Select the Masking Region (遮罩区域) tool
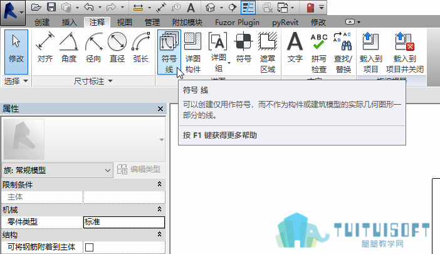Image resolution: width=440 pixels, height=254 pixels. (x=268, y=53)
